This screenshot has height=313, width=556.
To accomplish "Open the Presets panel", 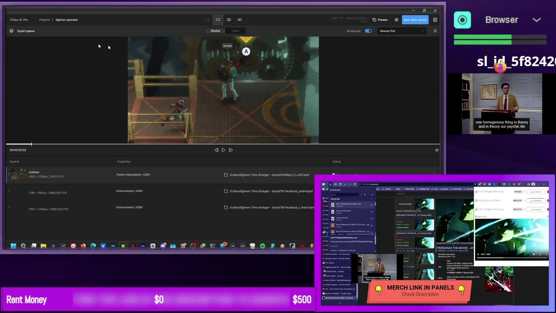I will click(x=380, y=20).
